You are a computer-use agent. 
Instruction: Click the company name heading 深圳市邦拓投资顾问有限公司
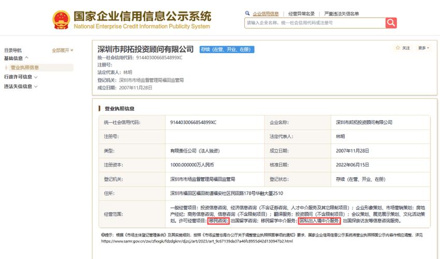pos(145,49)
